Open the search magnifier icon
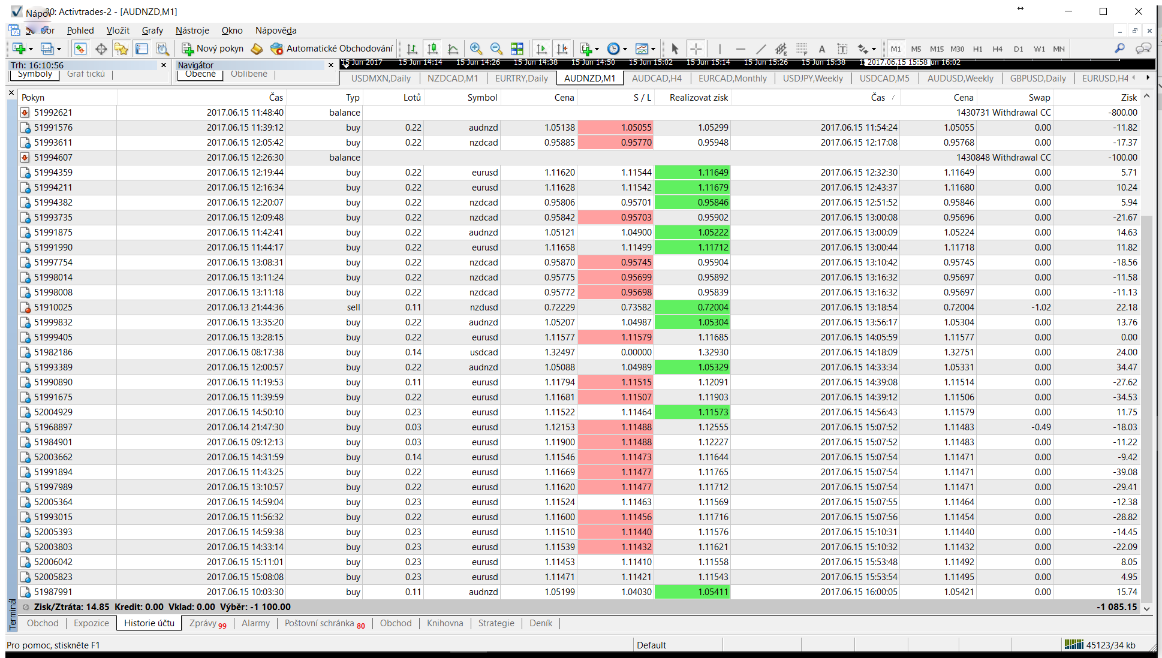The height and width of the screenshot is (658, 1162). click(x=1119, y=49)
